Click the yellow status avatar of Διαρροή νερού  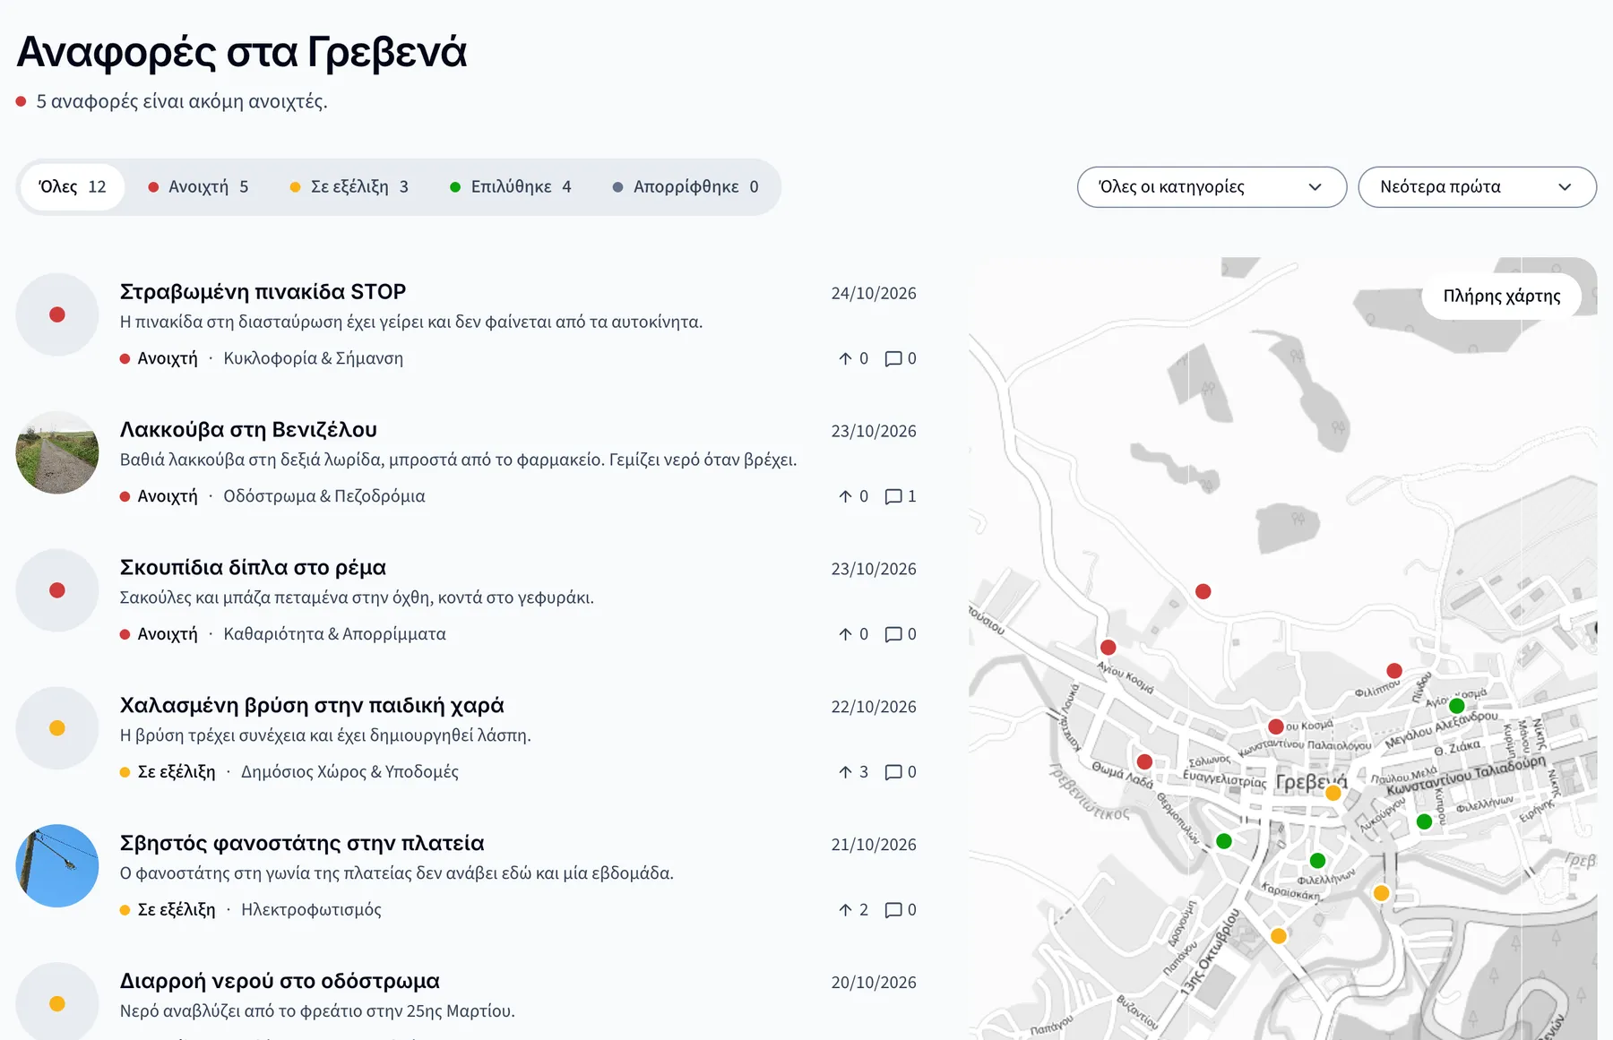coord(57,1001)
